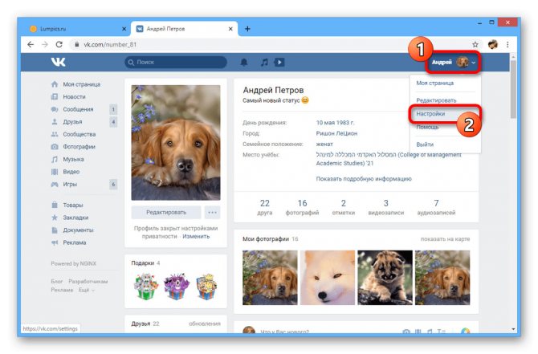Click the Поиск search field
The height and width of the screenshot is (354, 538).
click(x=176, y=63)
